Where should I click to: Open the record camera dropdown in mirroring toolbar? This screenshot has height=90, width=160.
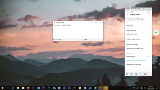click(145, 74)
